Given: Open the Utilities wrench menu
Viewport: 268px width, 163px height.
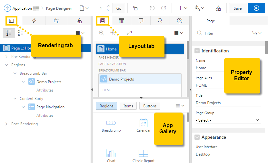Looking at the screenshot, I should (x=199, y=8).
